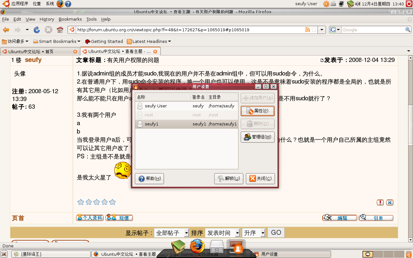Click the search magnifier icon

click(x=408, y=30)
